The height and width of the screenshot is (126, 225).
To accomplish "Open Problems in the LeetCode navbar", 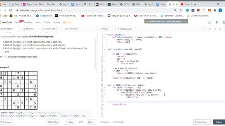I will coord(28,22).
